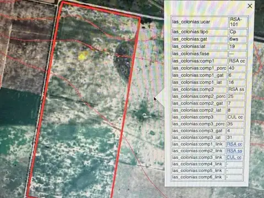Select the comp2_porc value '25'
264x198 pixels.
click(236, 96)
